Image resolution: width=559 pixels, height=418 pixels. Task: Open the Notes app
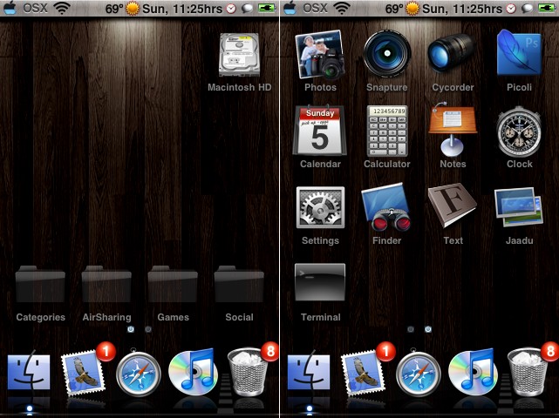pos(453,130)
